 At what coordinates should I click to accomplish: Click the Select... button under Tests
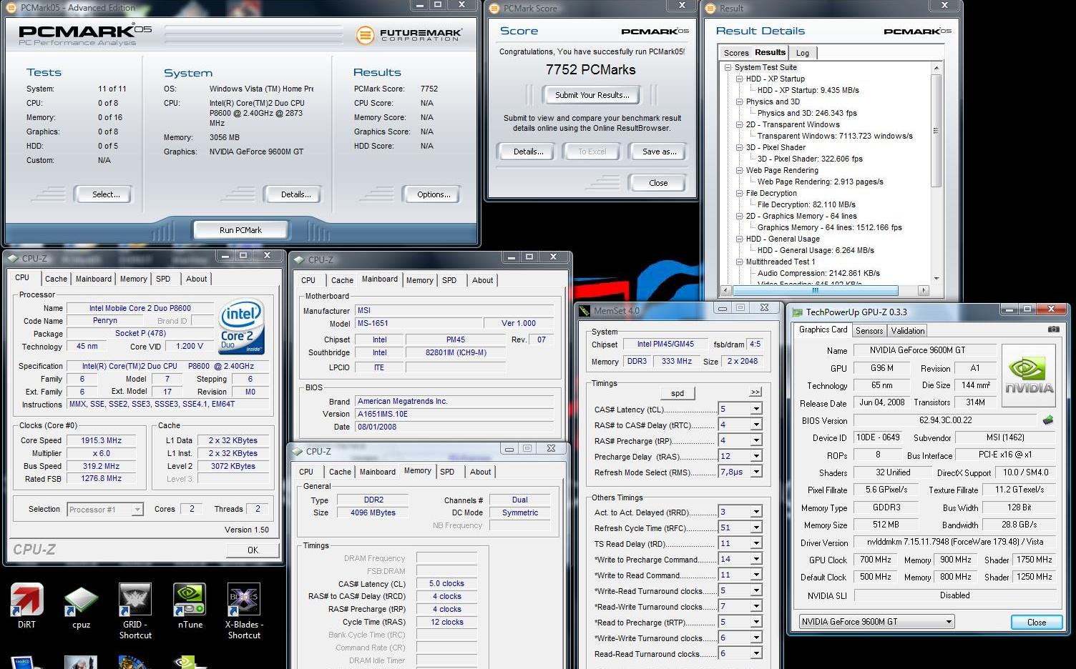click(106, 194)
